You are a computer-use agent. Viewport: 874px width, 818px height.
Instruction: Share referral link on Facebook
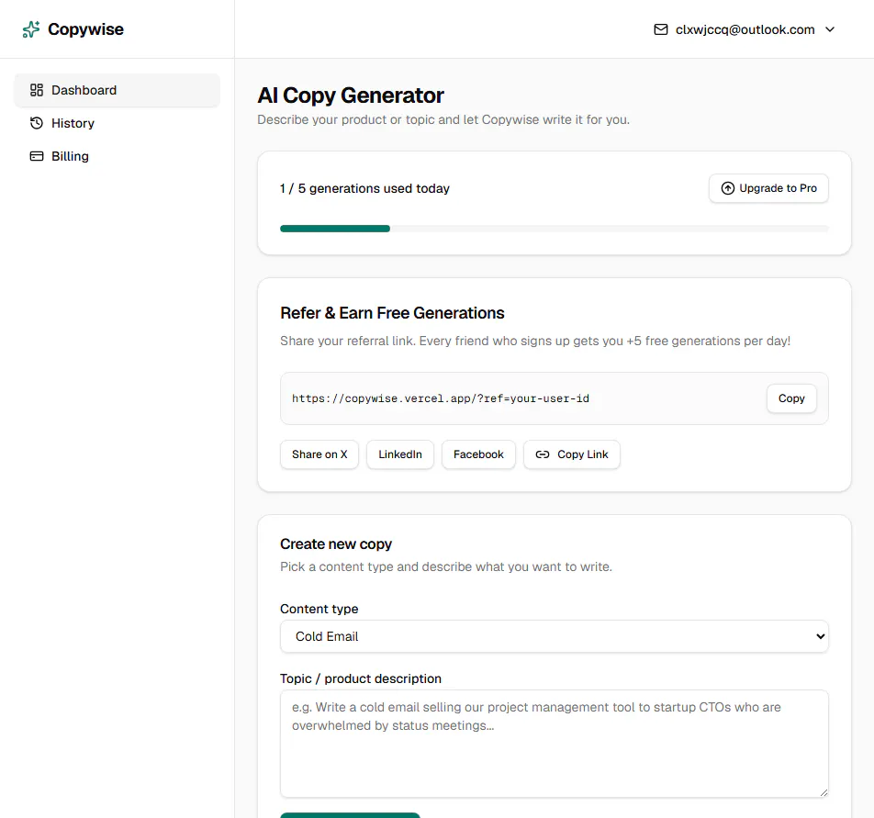478,454
